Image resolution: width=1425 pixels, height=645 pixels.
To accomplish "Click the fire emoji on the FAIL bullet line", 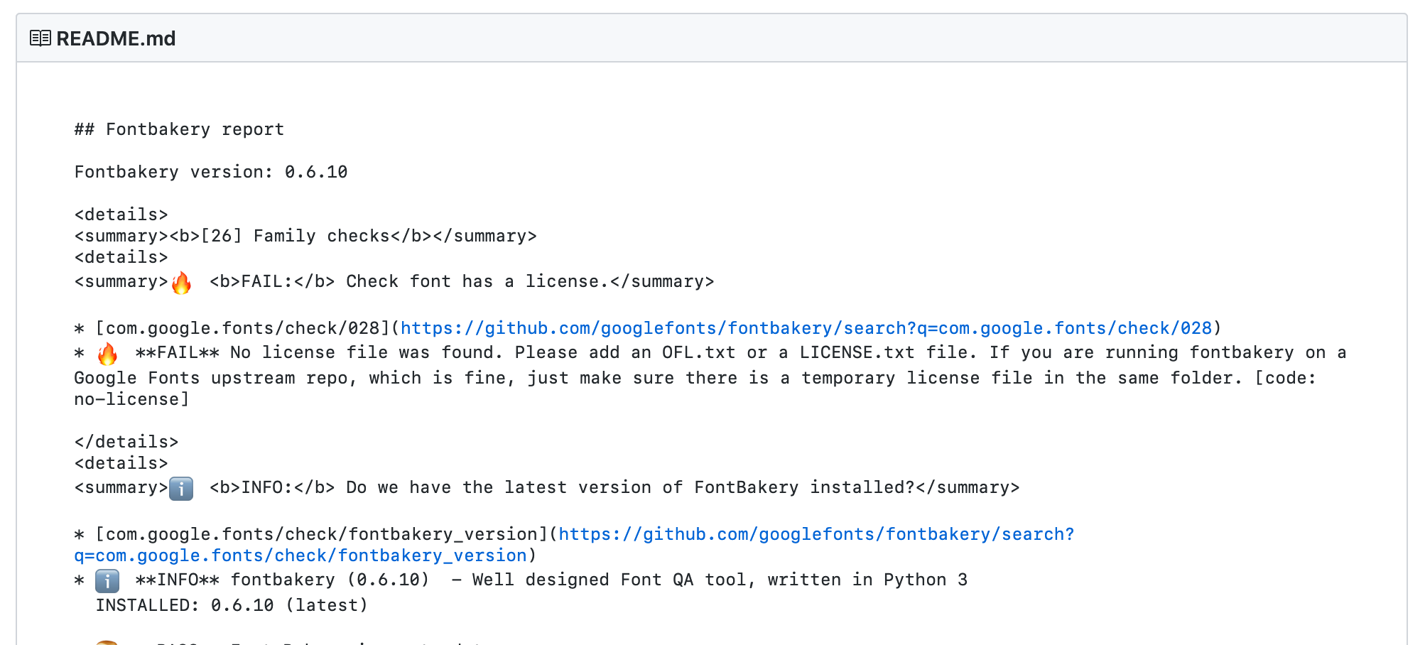I will (x=107, y=353).
